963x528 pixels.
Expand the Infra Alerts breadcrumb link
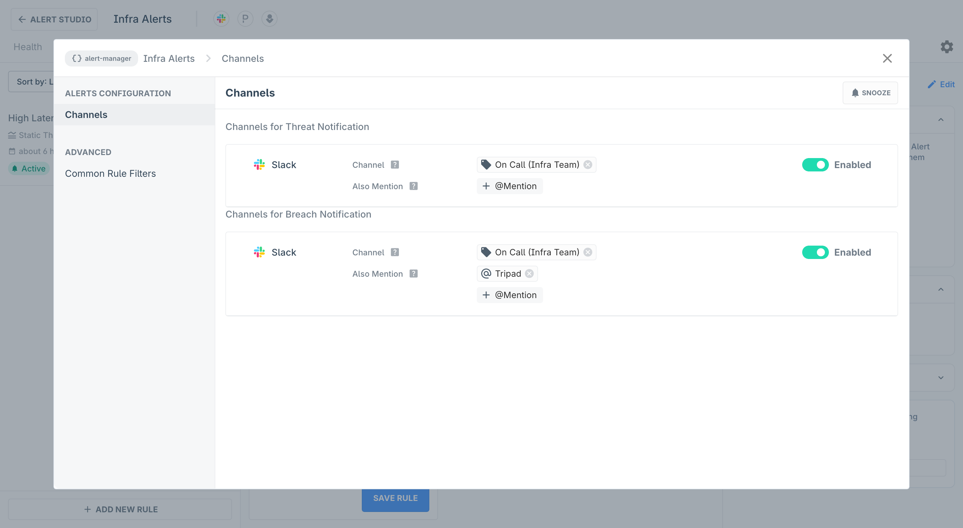[x=169, y=58]
